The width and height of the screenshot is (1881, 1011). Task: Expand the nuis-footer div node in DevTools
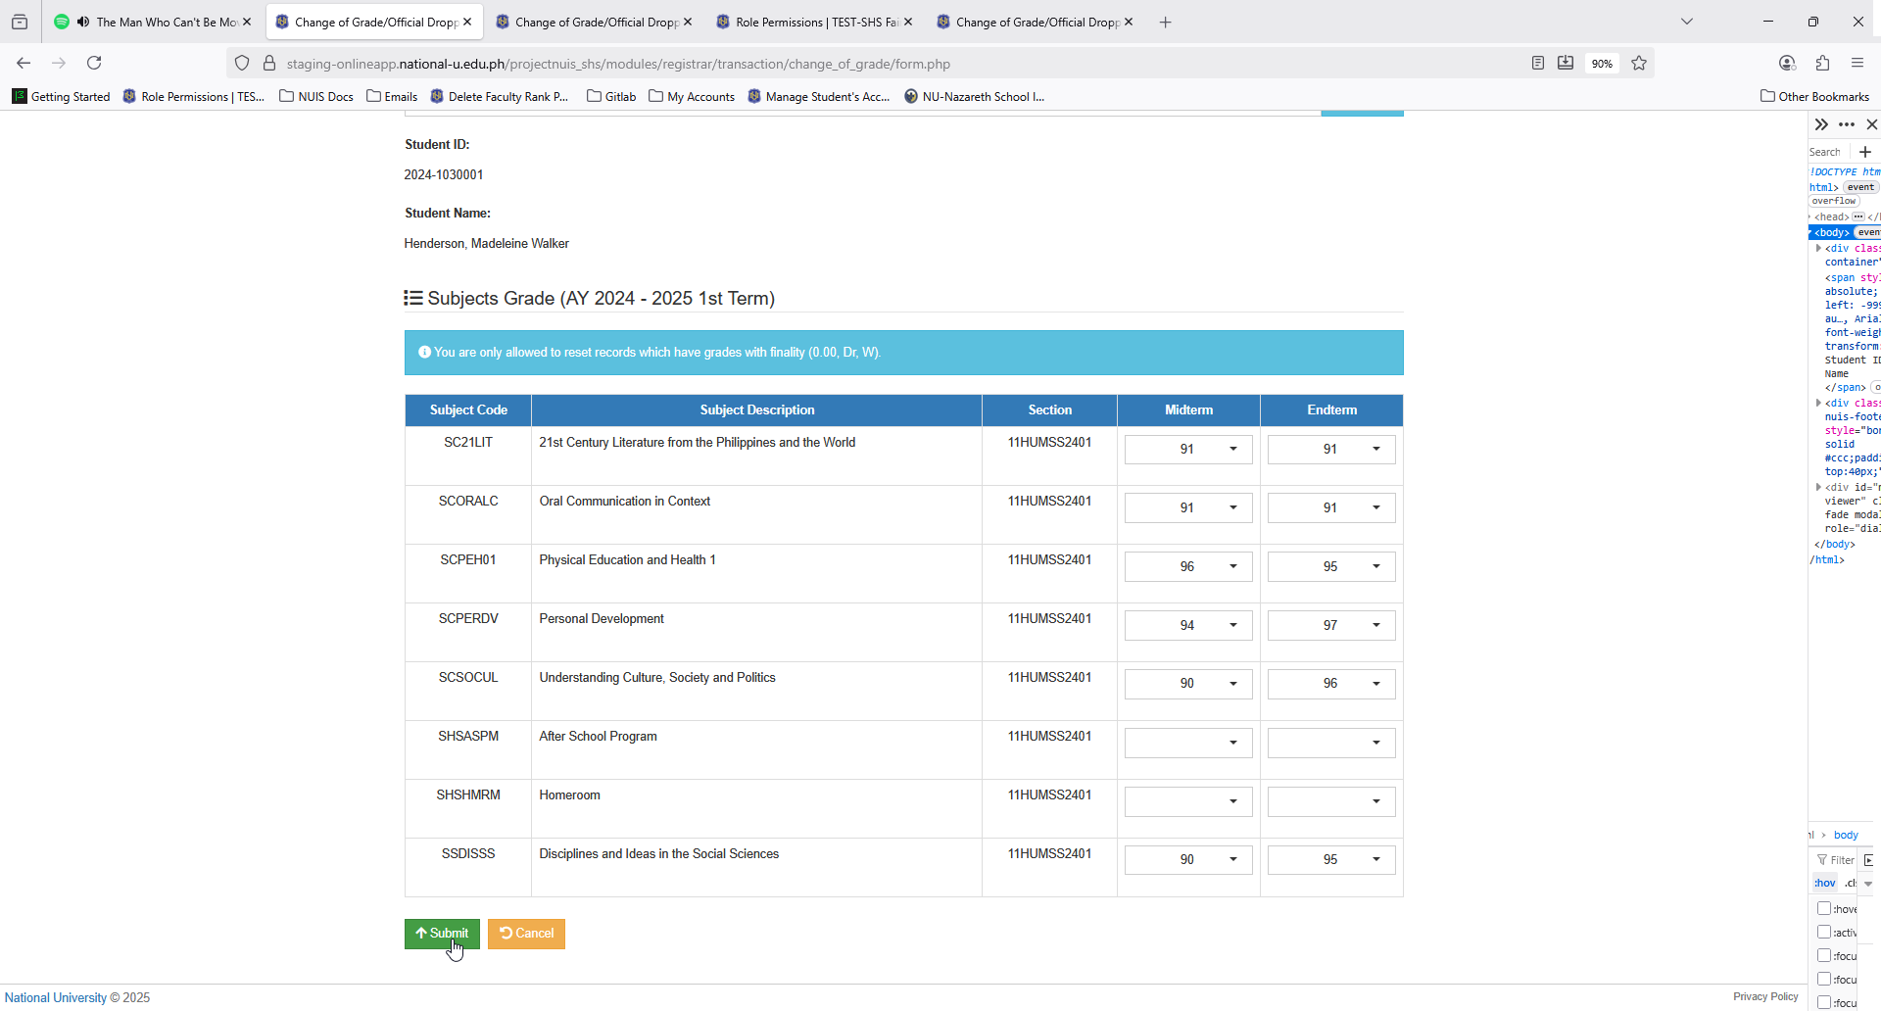tap(1818, 403)
